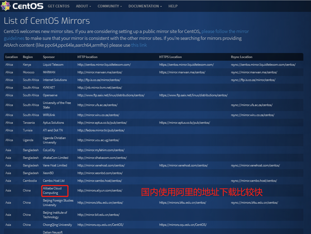Open the HELP menu item
The image size is (311, 234).
pyautogui.click(x=173, y=6)
